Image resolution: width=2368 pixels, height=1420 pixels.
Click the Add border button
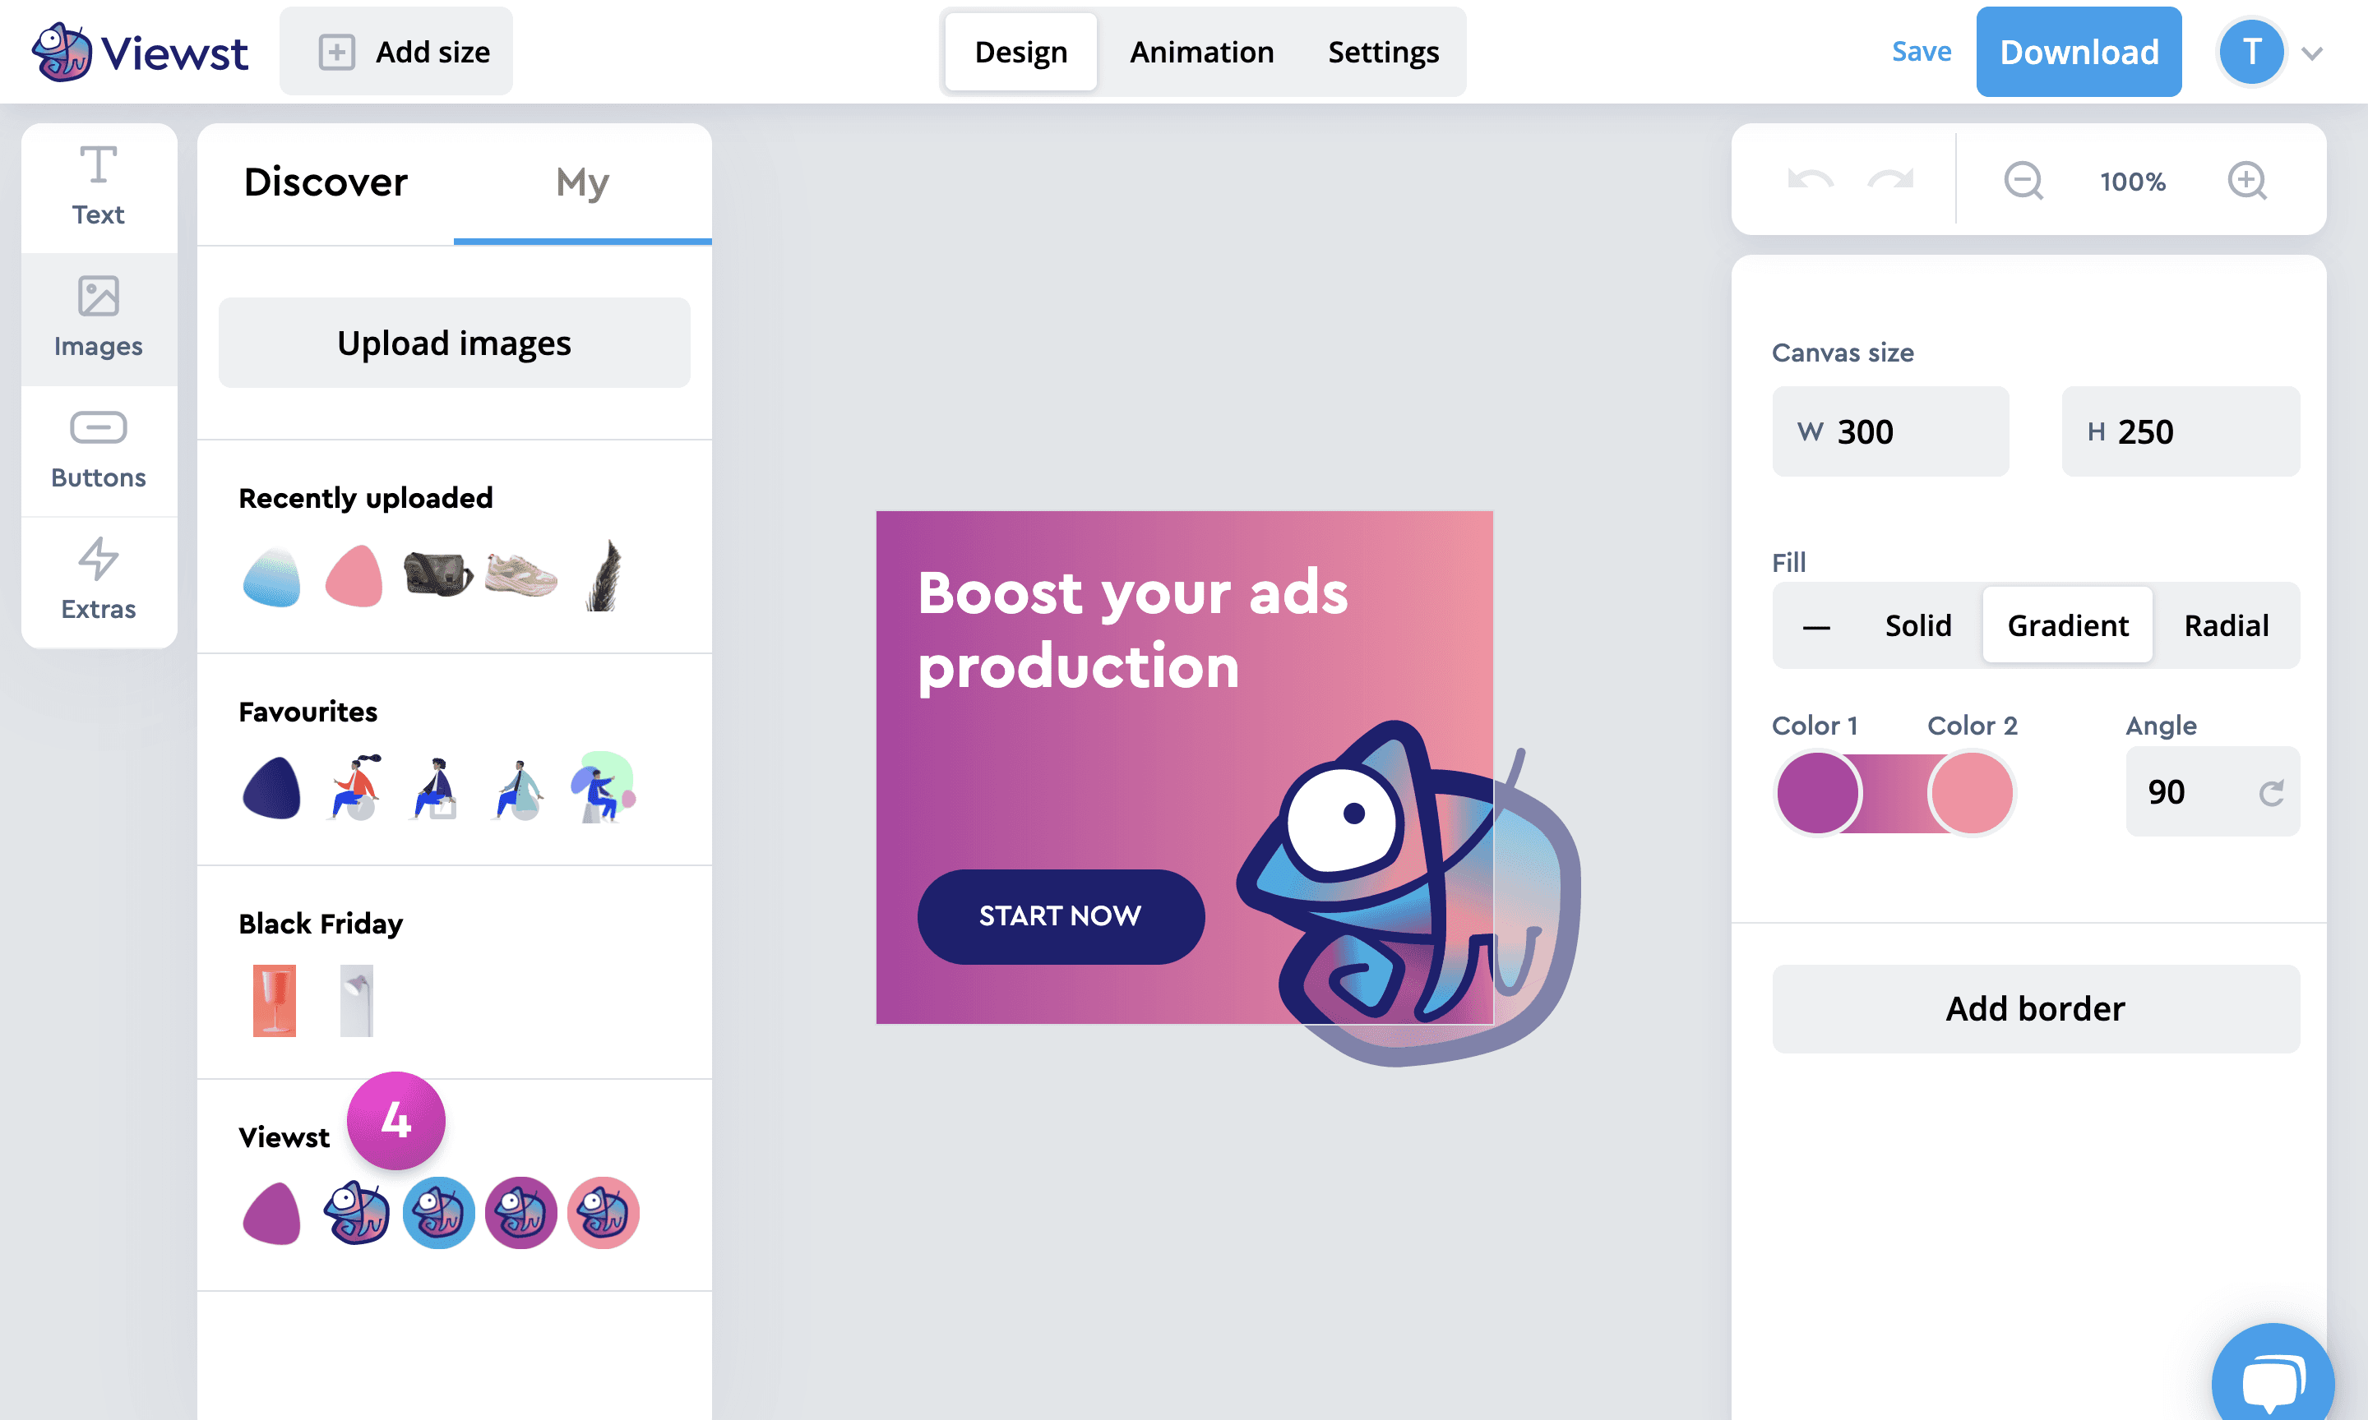2035,1008
